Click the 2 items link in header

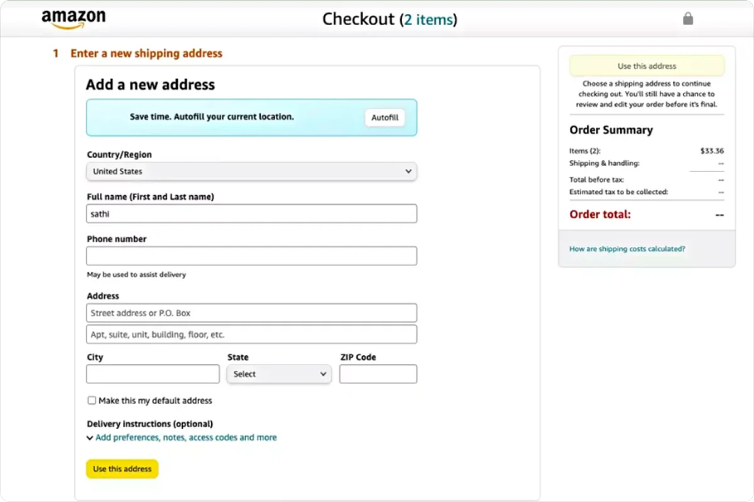tap(428, 19)
